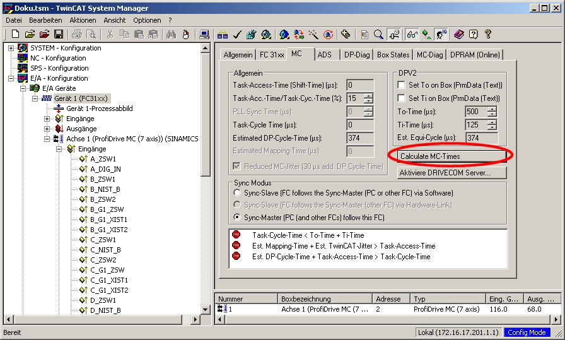Open the Datei menu
This screenshot has height=340, width=565.
(x=14, y=20)
